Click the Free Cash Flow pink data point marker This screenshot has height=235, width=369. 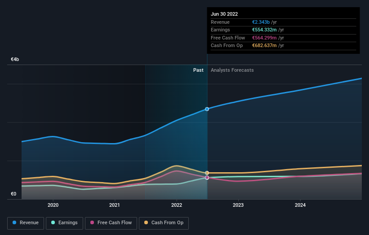coord(207,178)
